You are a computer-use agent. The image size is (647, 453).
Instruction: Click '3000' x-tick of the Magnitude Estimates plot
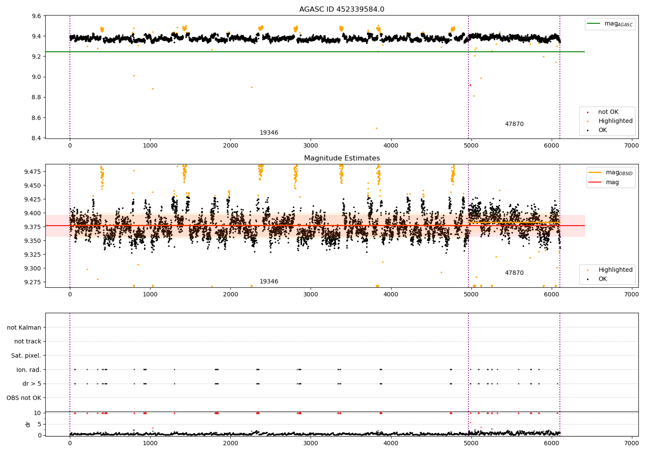point(311,295)
